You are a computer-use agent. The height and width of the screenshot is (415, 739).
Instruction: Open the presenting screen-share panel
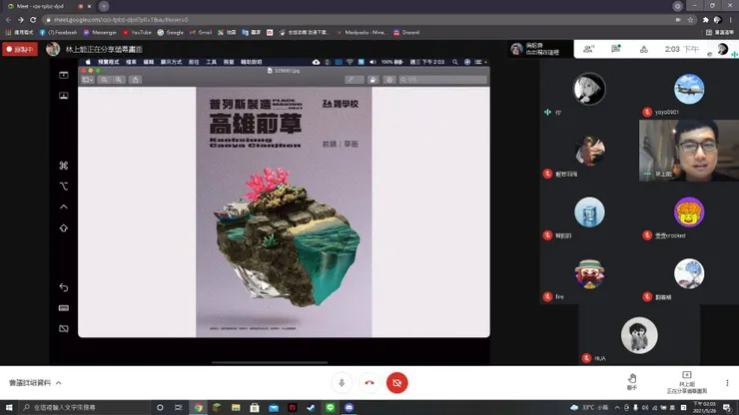pos(687,382)
